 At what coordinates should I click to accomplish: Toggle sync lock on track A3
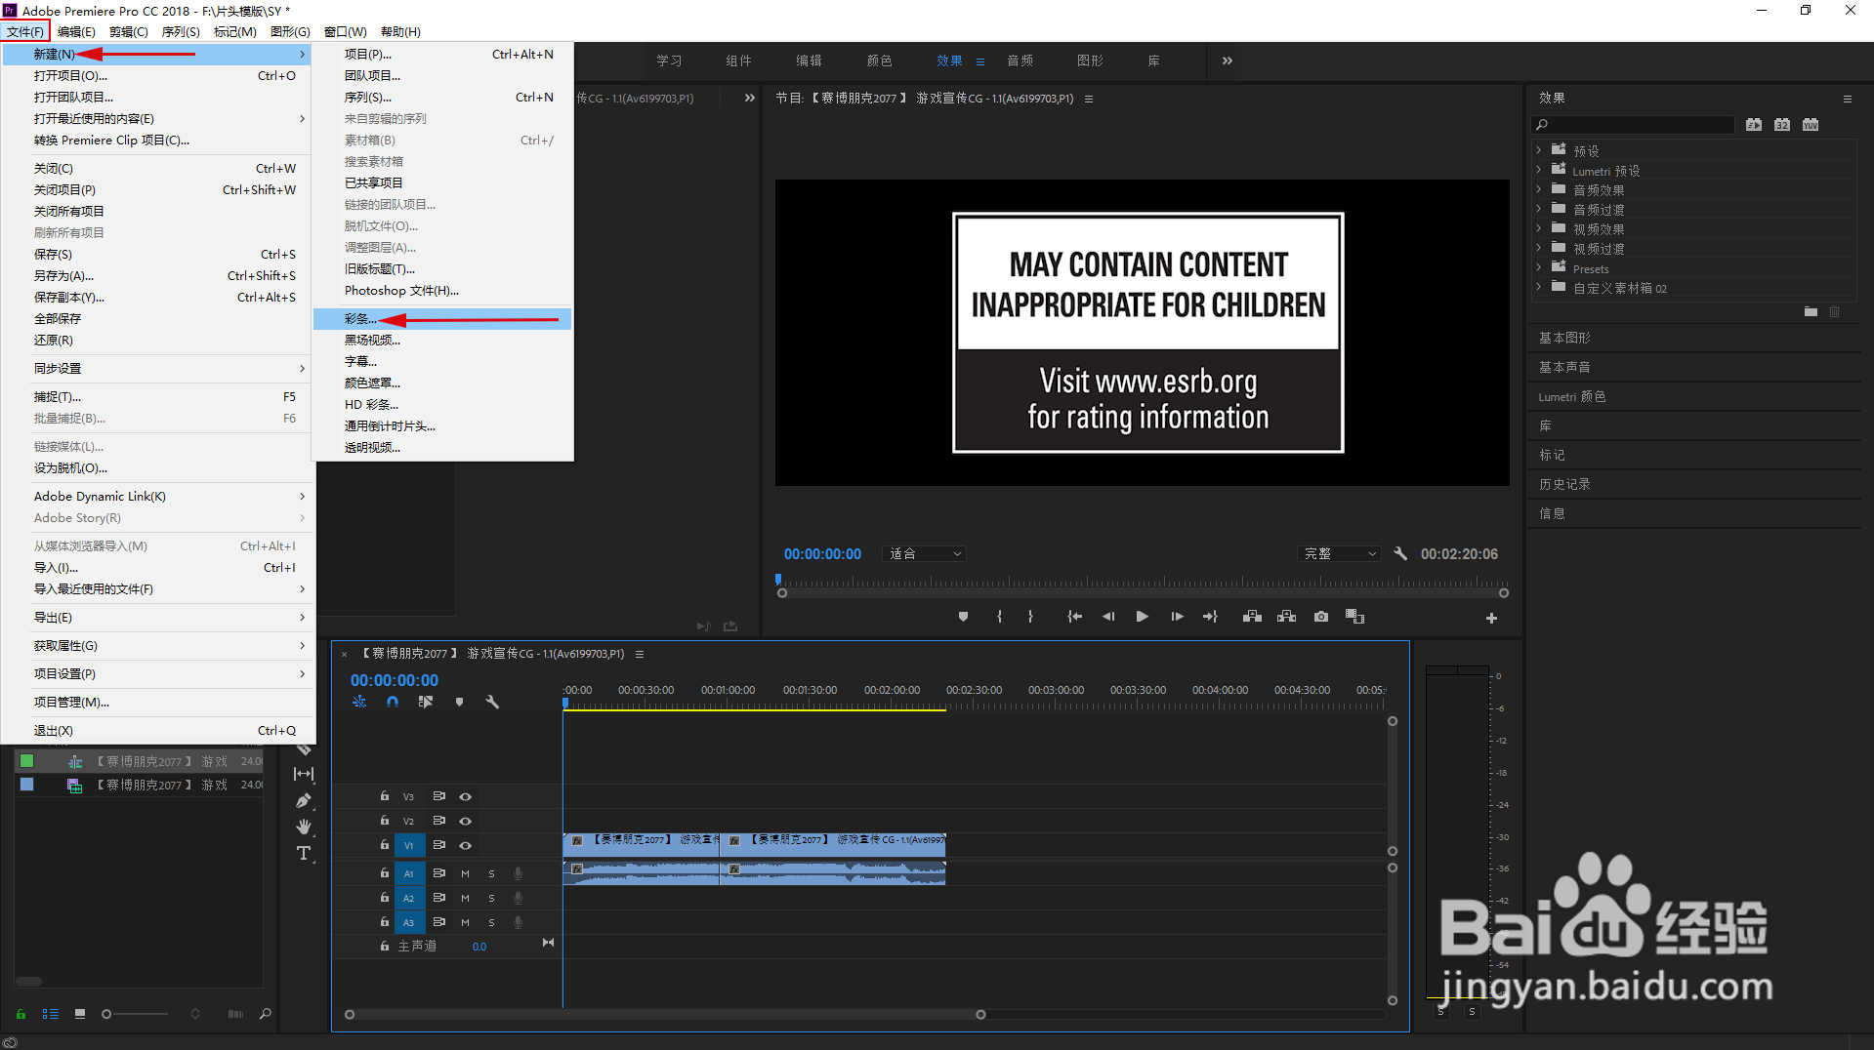pos(439,922)
